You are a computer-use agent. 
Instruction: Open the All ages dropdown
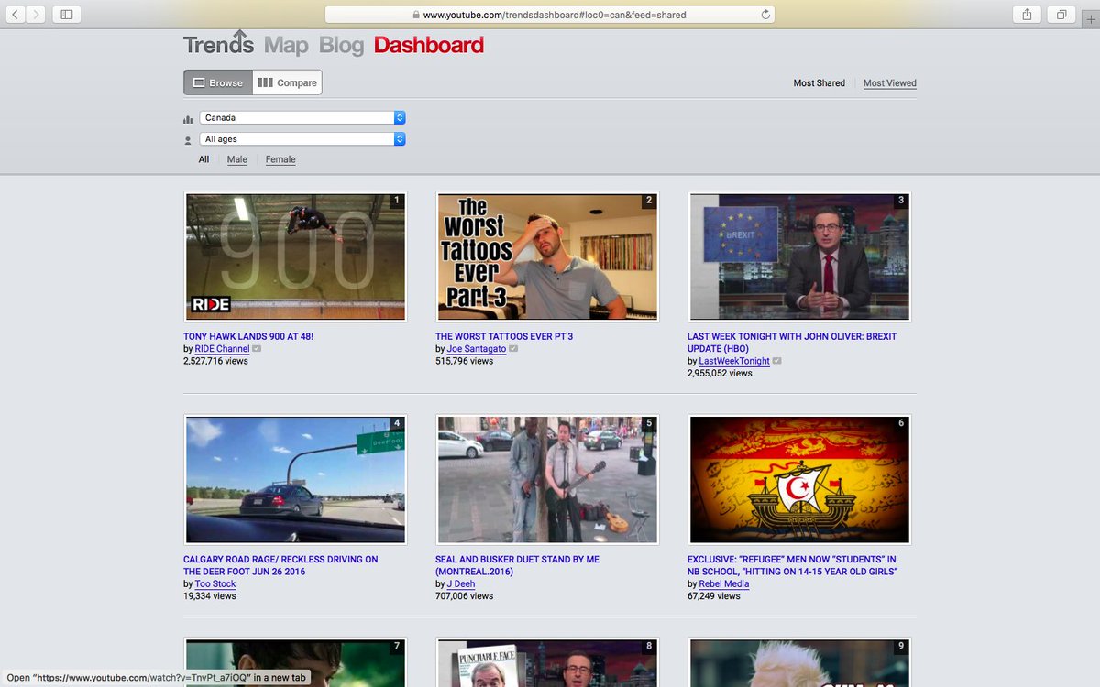pos(302,139)
